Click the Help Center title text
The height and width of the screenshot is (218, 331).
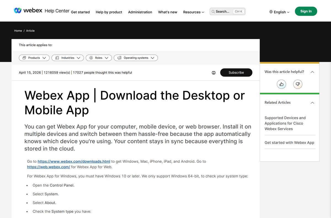coord(57,11)
